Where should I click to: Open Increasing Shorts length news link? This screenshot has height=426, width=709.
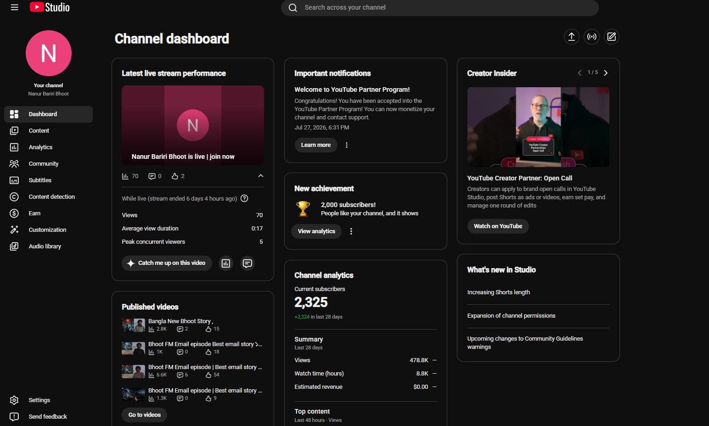pyautogui.click(x=499, y=292)
